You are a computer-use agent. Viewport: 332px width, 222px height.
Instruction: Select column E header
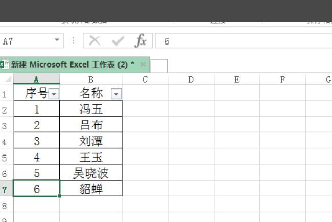(x=237, y=79)
